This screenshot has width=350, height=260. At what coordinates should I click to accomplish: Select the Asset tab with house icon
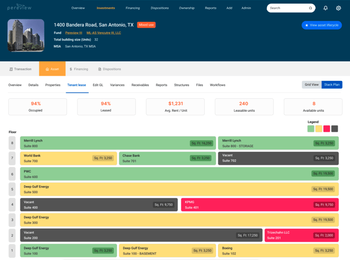coord(52,69)
